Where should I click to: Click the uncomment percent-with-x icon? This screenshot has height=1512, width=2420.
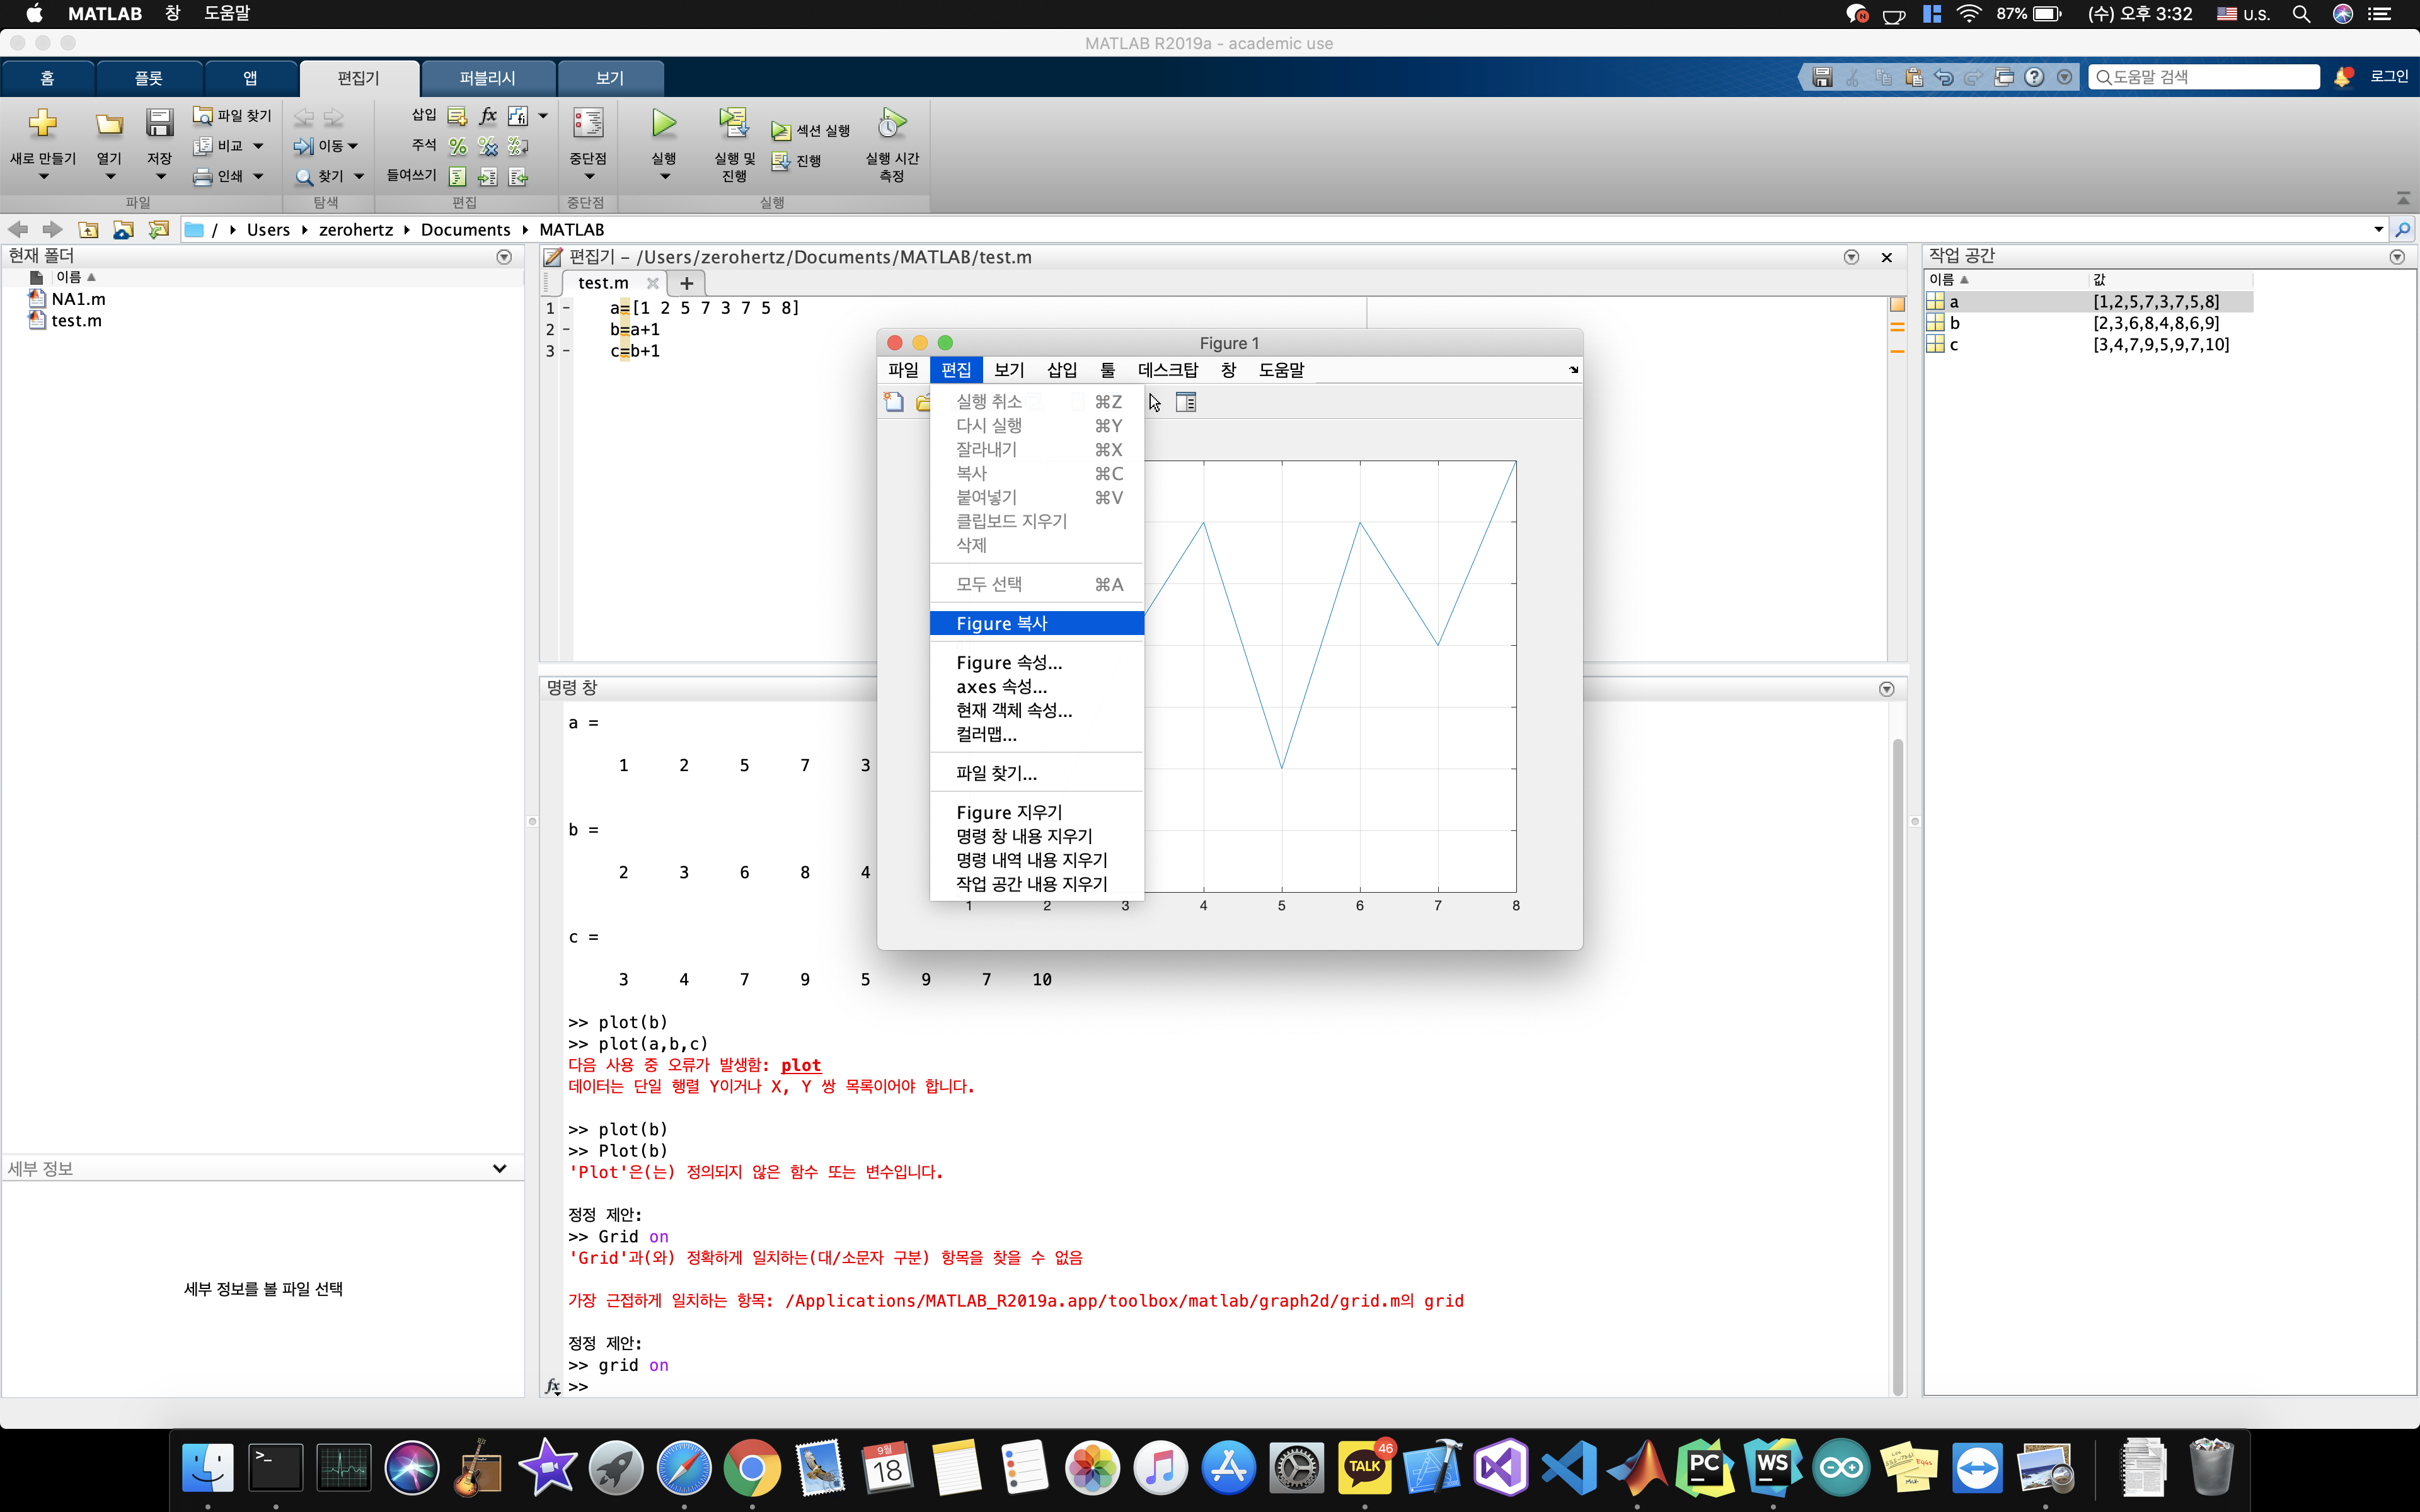point(488,146)
